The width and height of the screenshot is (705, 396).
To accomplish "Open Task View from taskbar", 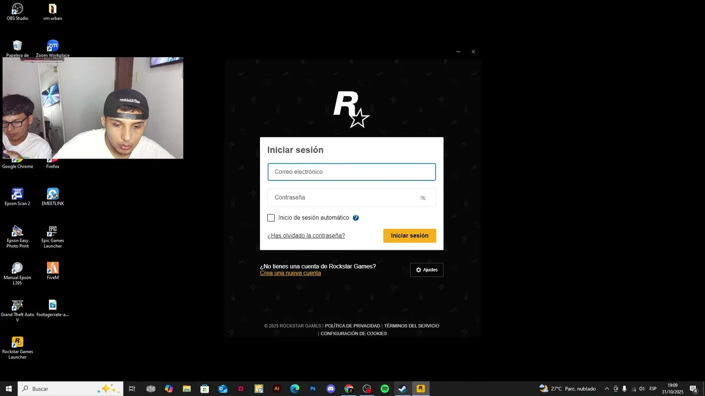I will coord(132,389).
